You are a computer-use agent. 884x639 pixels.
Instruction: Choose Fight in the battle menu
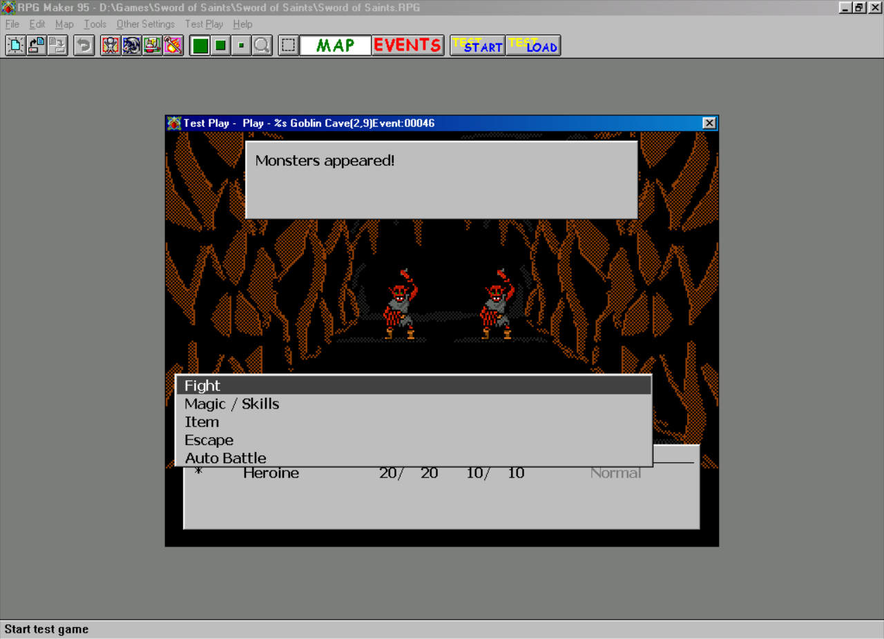pyautogui.click(x=414, y=386)
